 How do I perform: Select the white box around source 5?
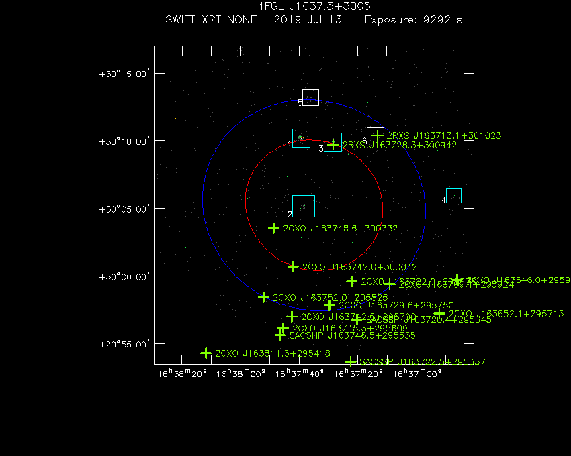pos(310,97)
